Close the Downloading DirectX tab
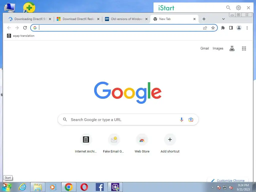Image resolution: width=256 pixels, height=192 pixels. click(50, 19)
